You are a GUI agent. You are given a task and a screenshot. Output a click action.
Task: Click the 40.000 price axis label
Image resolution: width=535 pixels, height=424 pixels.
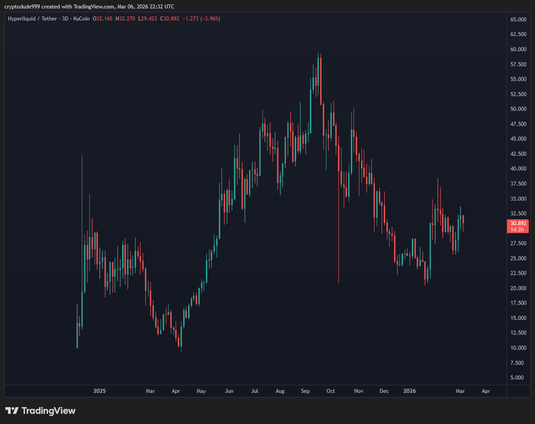pos(519,169)
